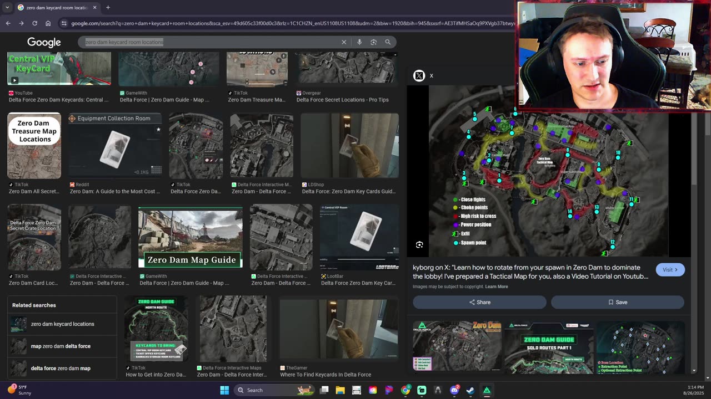Open Chrome from the taskbar
The height and width of the screenshot is (399, 711).
(405, 390)
